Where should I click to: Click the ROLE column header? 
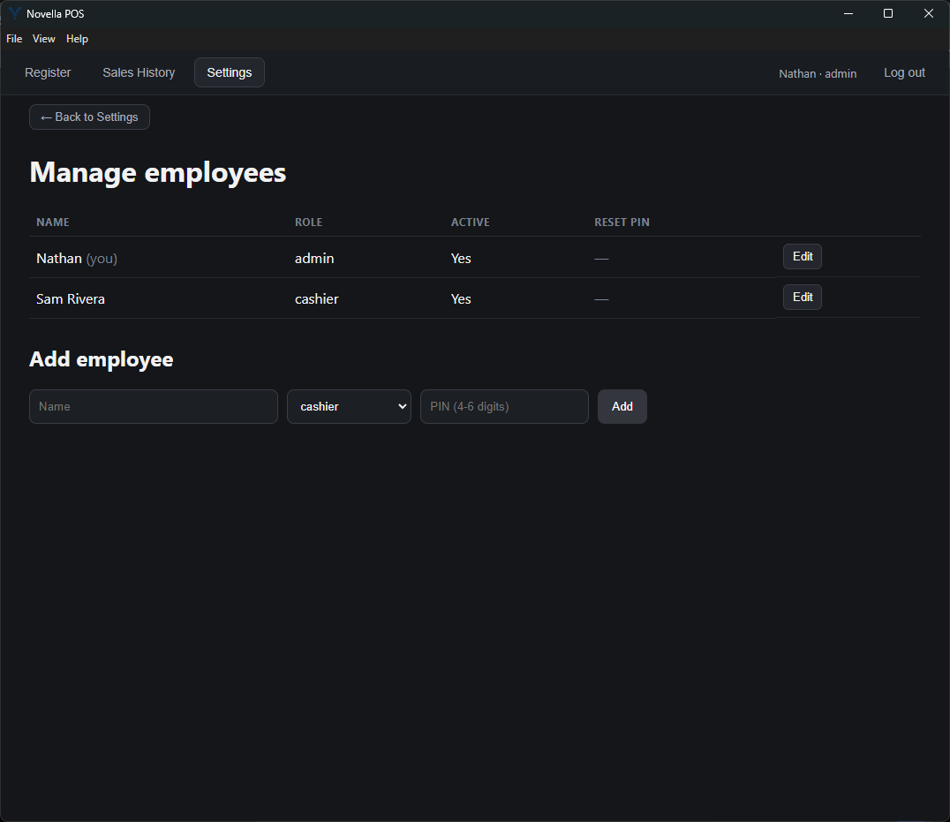click(308, 222)
